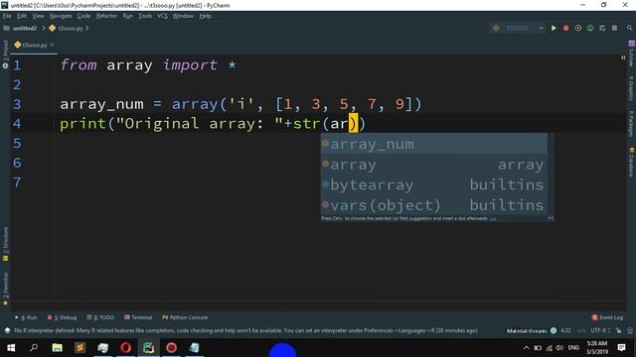The width and height of the screenshot is (636, 357).
Task: Run with coverage icon in toolbar
Action: point(578,28)
